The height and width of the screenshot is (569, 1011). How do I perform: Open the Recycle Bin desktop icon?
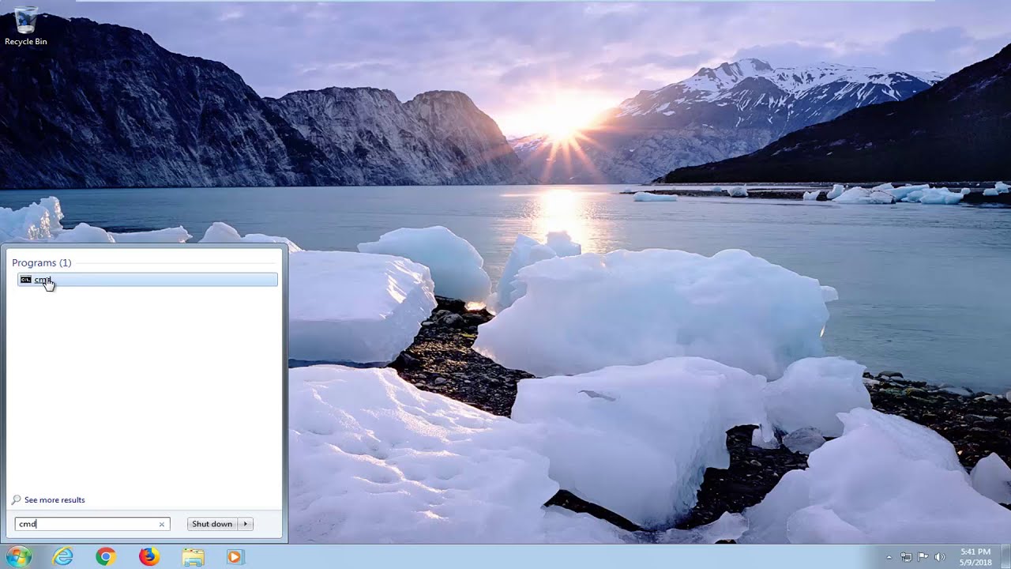pos(25,26)
